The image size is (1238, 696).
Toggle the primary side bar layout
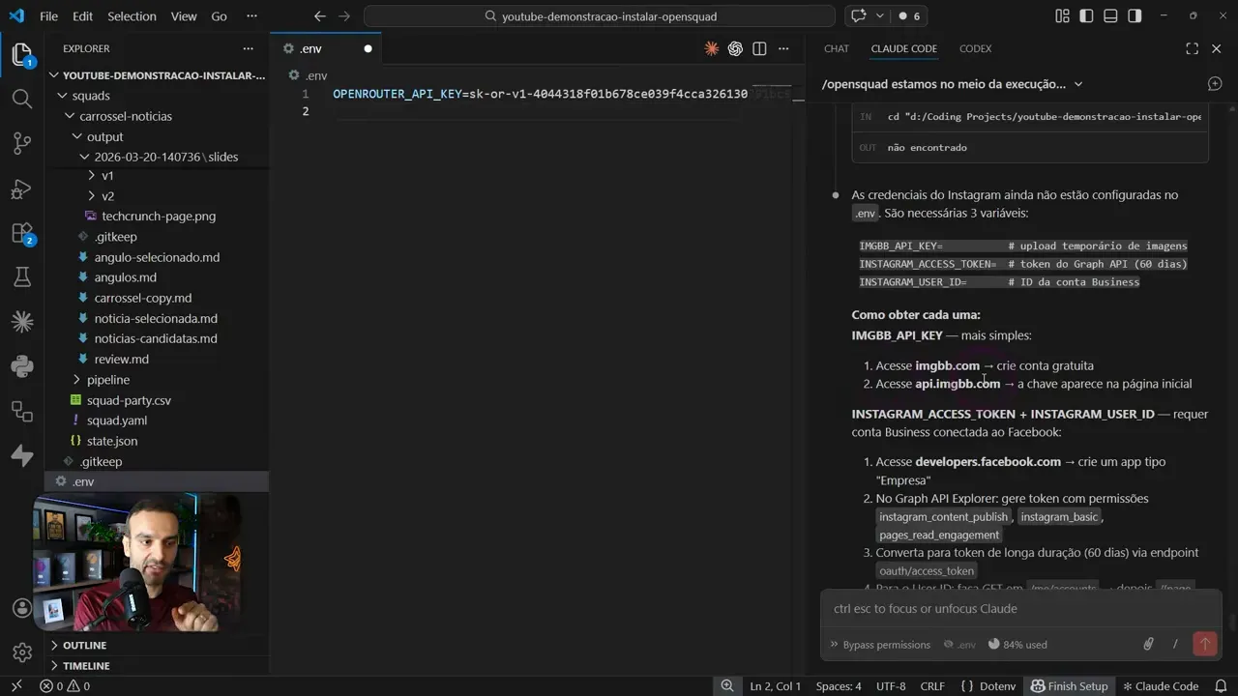(x=1086, y=16)
